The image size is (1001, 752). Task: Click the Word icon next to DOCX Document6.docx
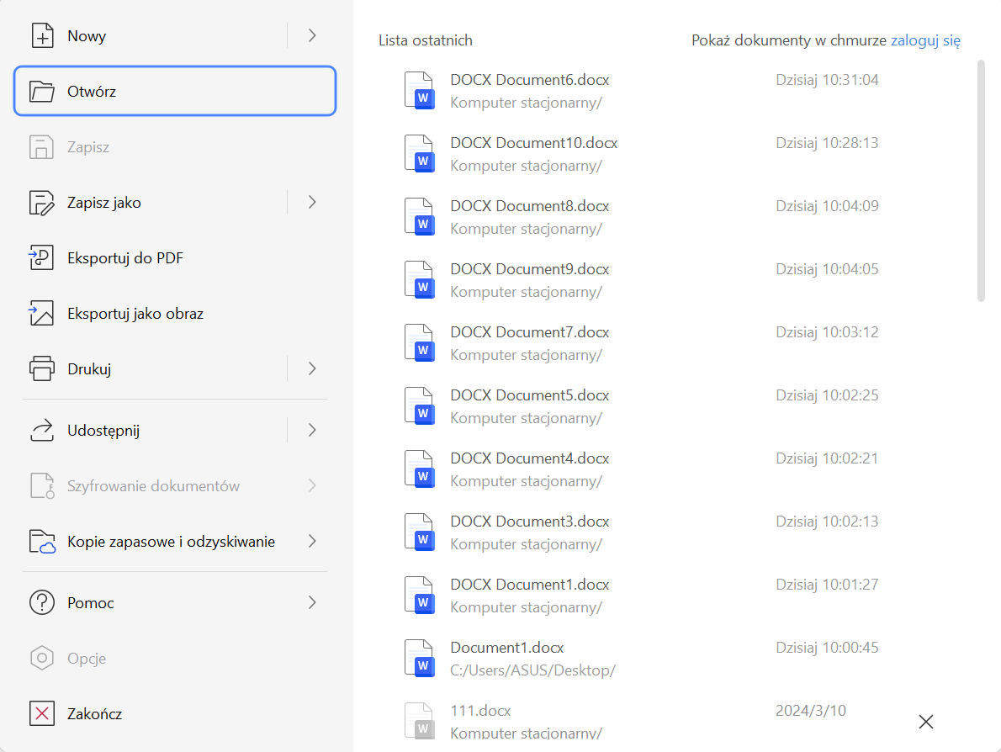click(x=420, y=91)
